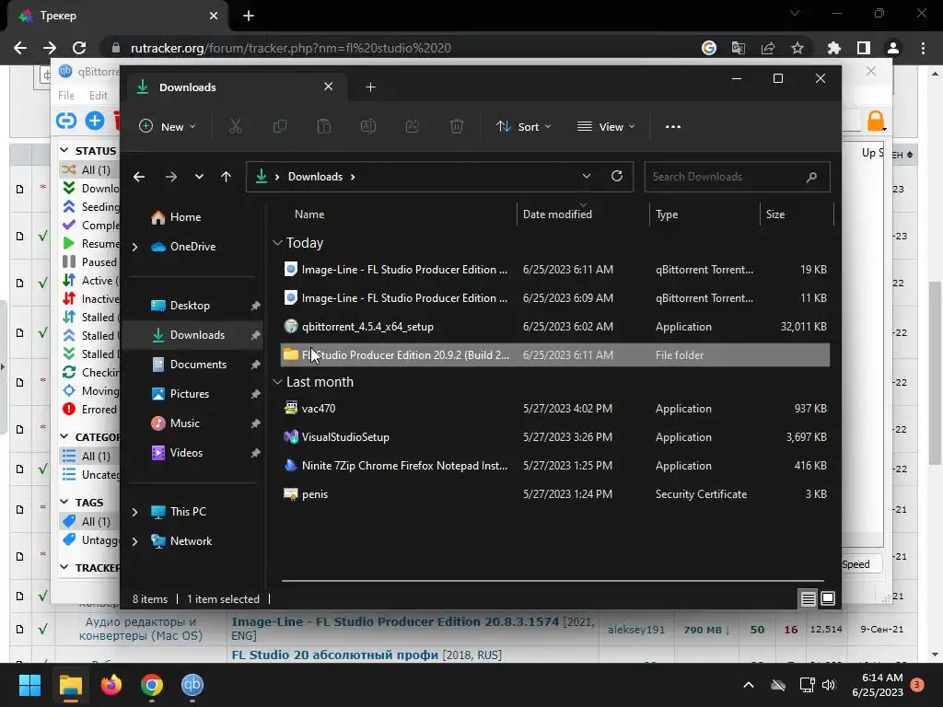Open FL Studio Producer Edition 20.8.3.1574 link
943x707 pixels.
[x=395, y=621]
